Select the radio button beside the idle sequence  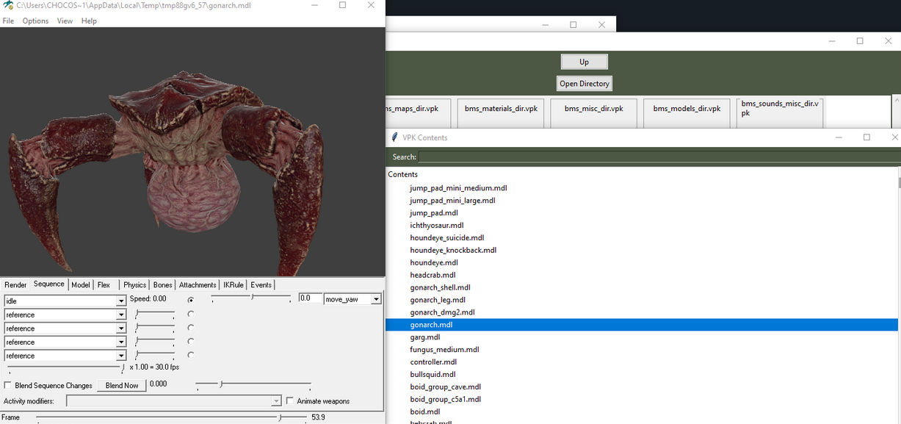[x=191, y=300]
